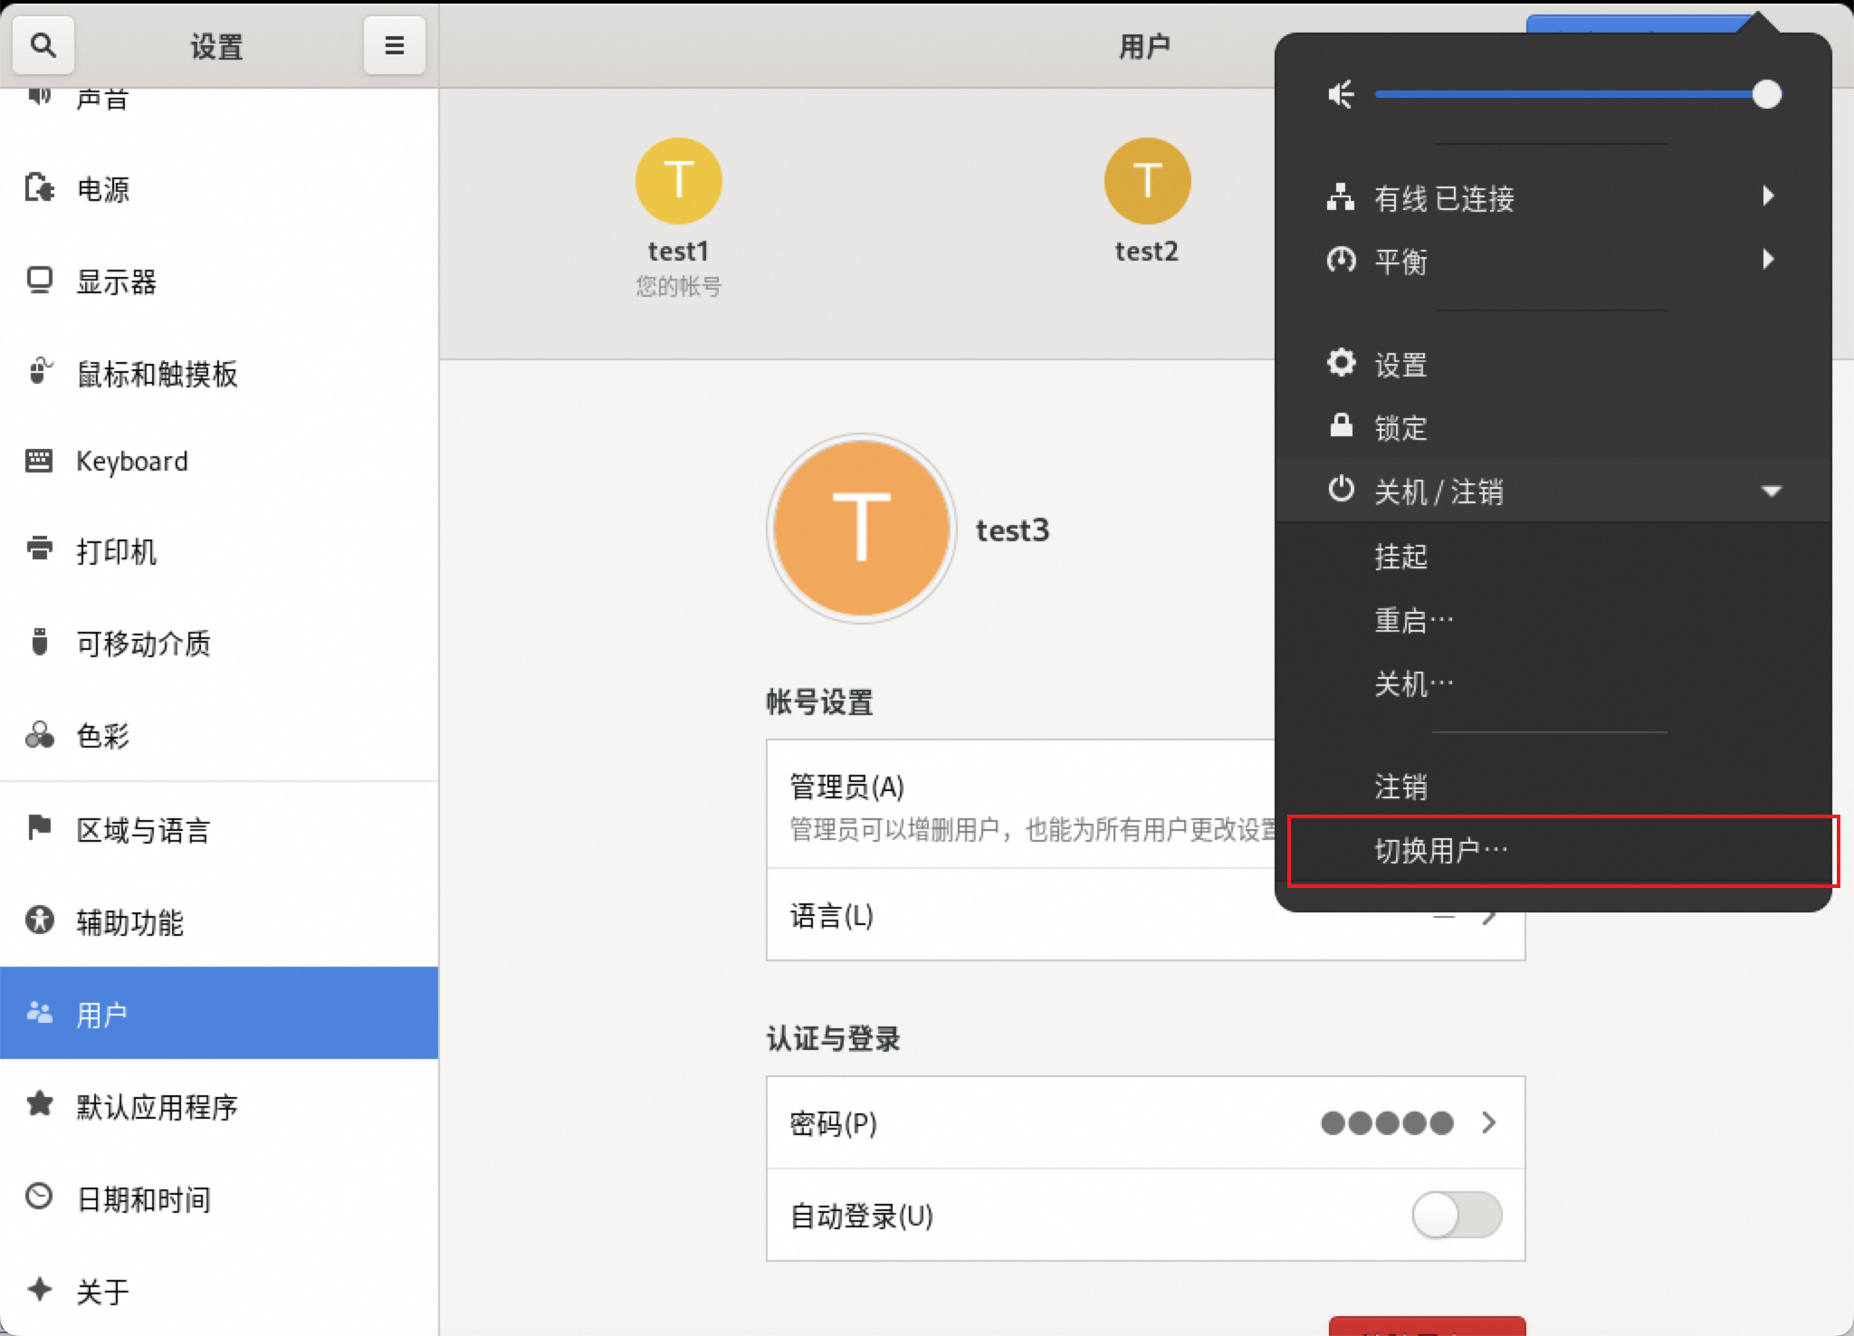Click the volume speaker icon in system menu
The width and height of the screenshot is (1854, 1336).
[1340, 94]
